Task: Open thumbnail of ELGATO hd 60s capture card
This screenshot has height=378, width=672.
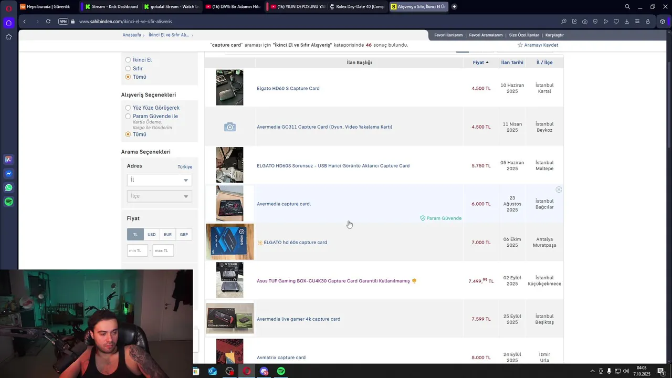Action: coord(230,242)
